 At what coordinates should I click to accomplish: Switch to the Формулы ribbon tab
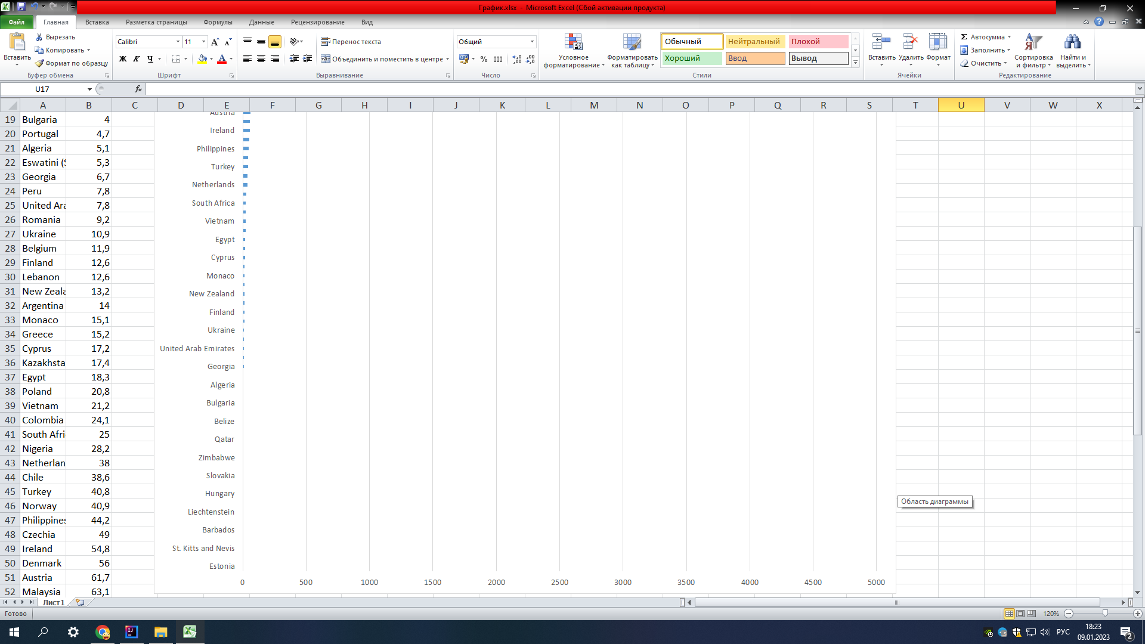point(218,22)
